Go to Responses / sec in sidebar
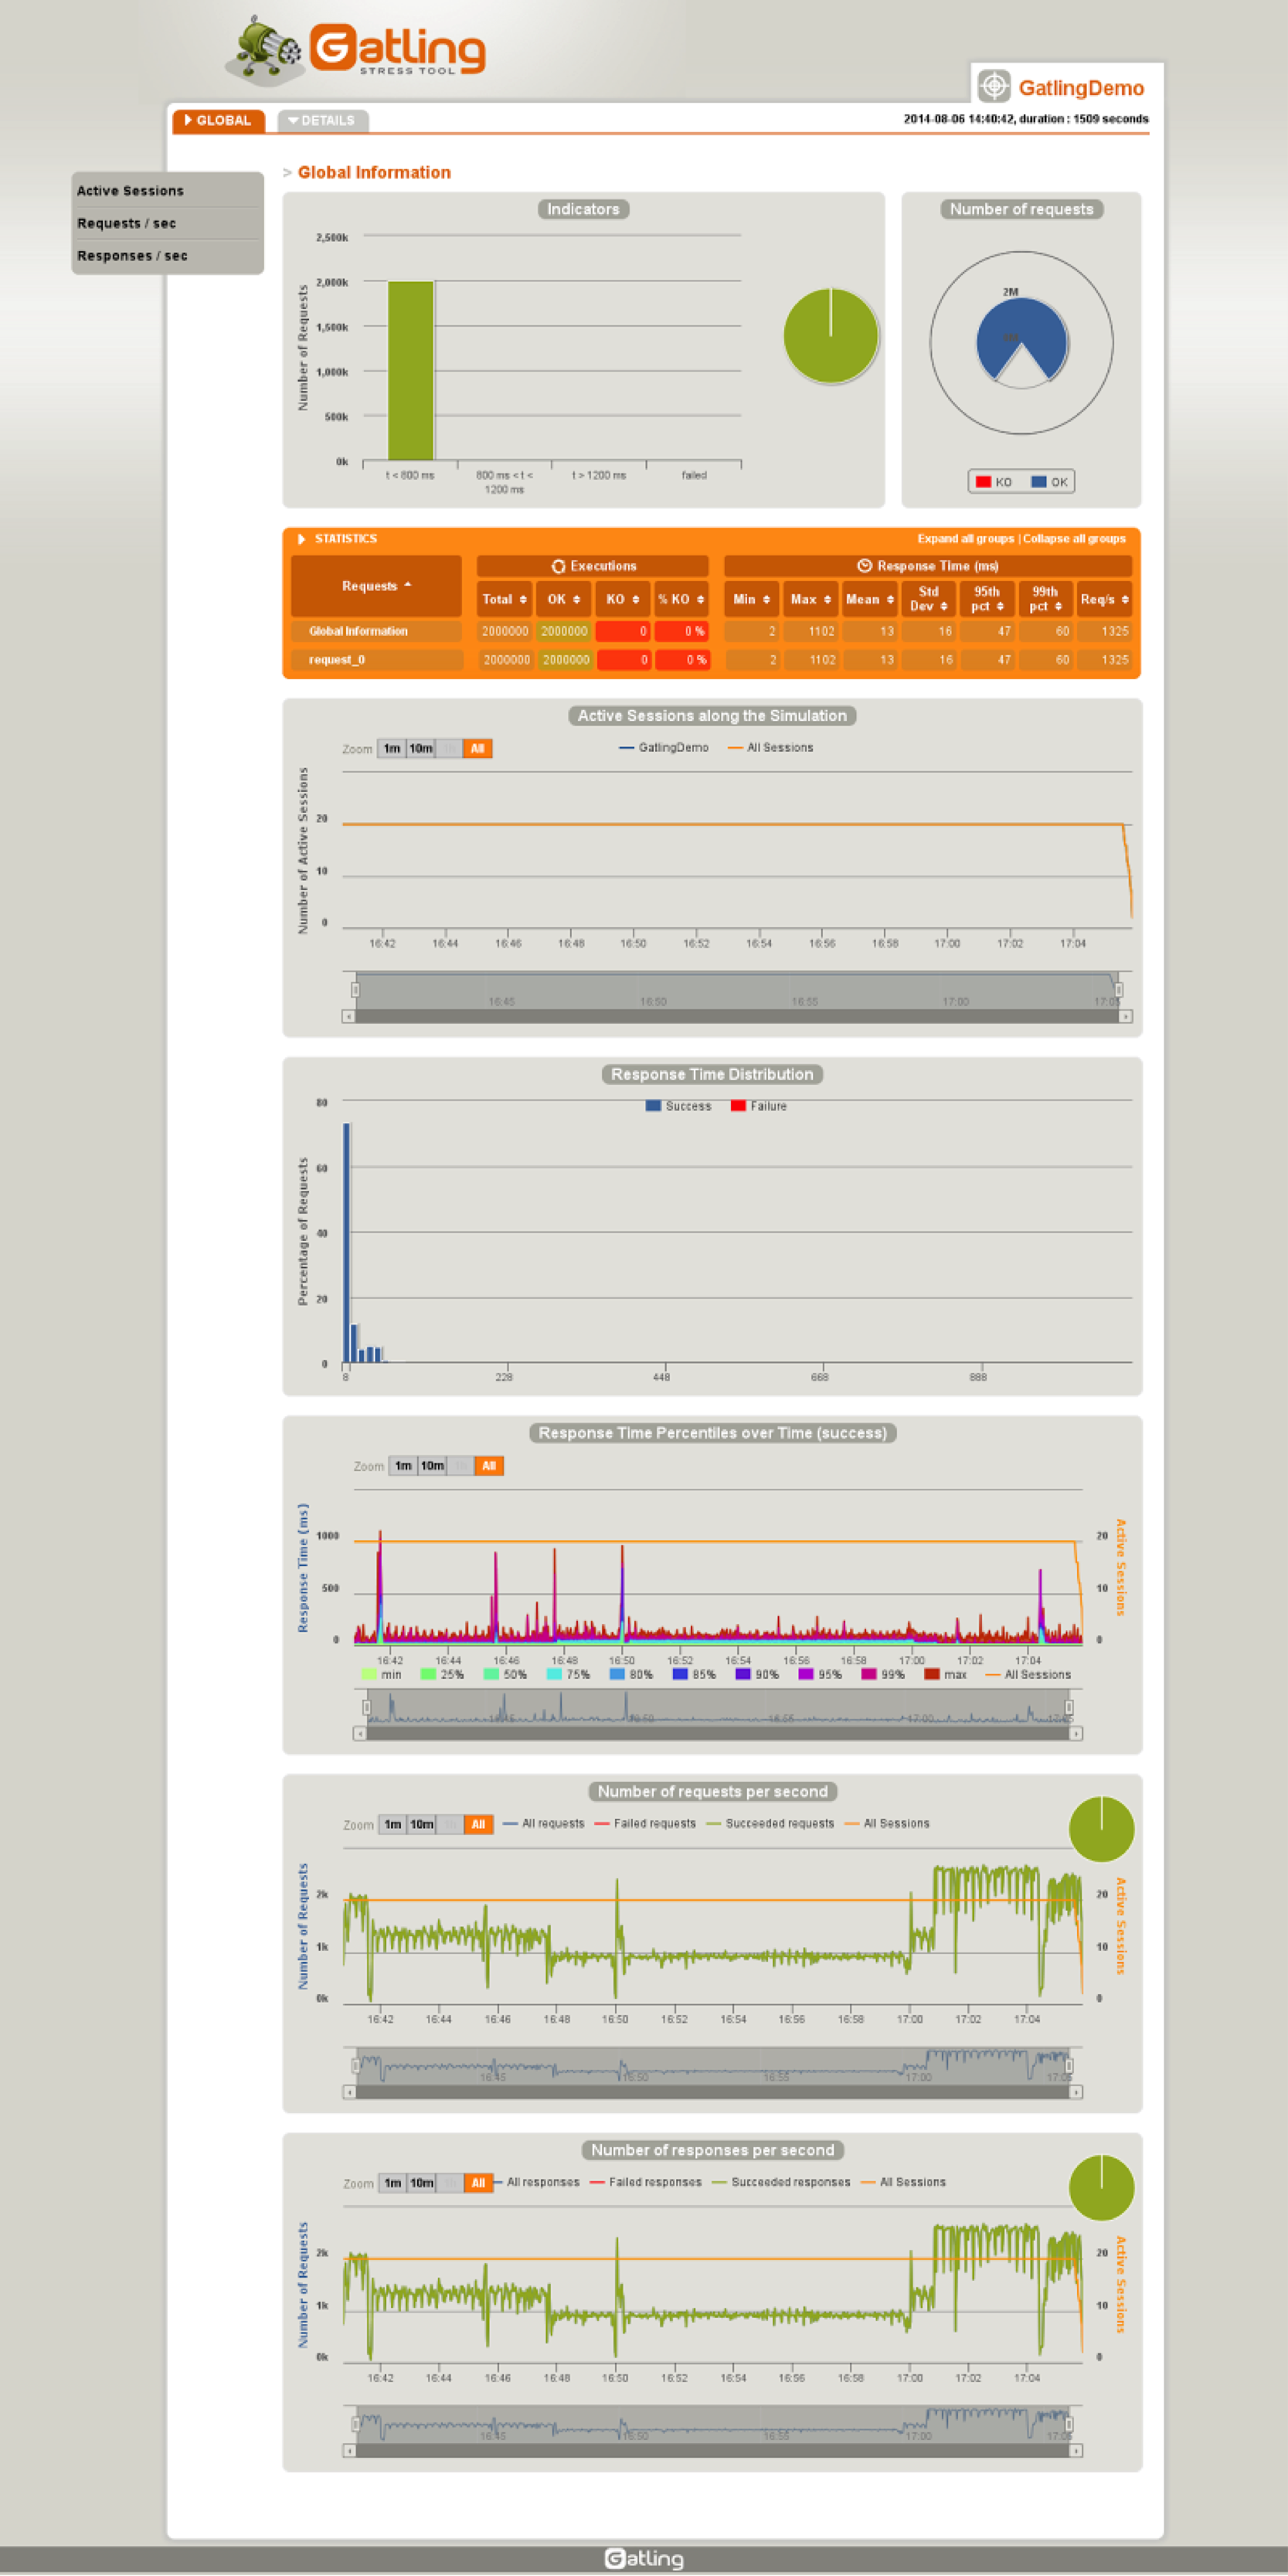Screen dimensions: 1288x2576 point(132,256)
